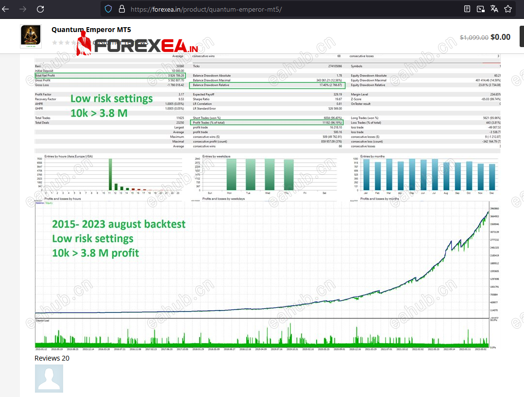Translate this page icon
The height and width of the screenshot is (397, 524).
494,9
